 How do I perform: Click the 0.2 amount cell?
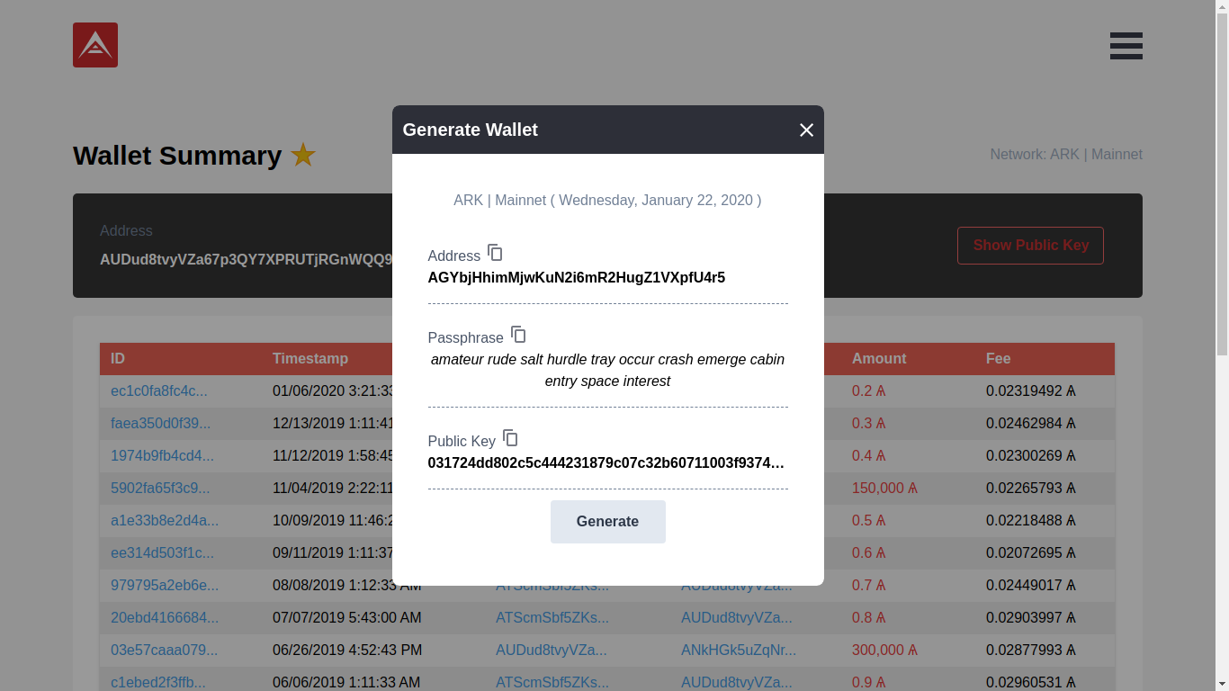(x=869, y=391)
